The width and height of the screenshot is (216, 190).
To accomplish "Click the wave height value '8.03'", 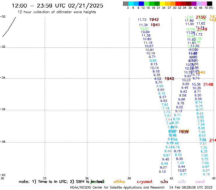I will (202, 136).
